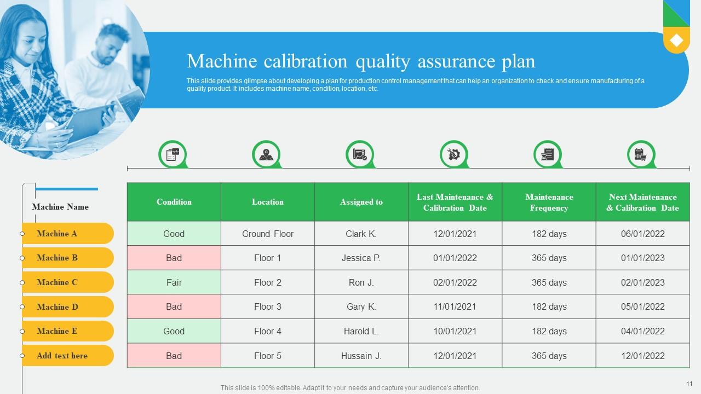Image resolution: width=701 pixels, height=394 pixels.
Task: Click the yellow diamond badge top right
Action: pyautogui.click(x=677, y=40)
